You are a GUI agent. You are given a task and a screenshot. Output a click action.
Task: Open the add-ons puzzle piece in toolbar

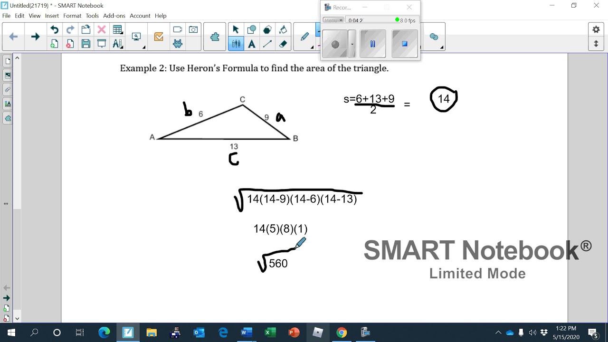coord(215,37)
